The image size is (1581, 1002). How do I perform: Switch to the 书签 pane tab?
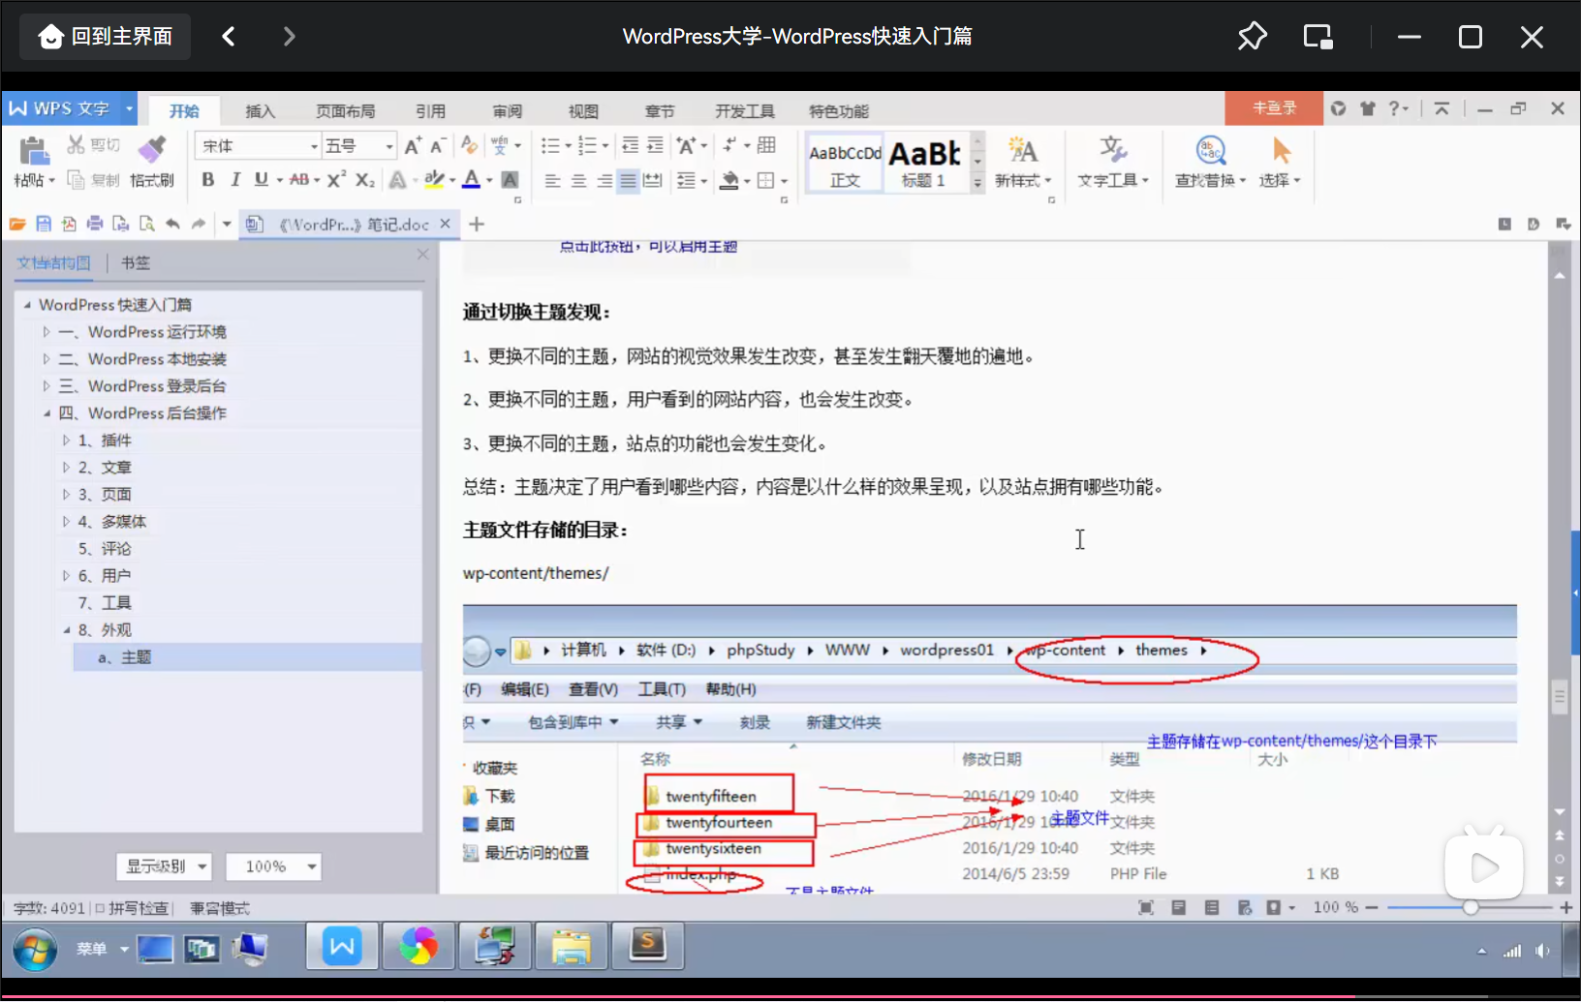tap(135, 262)
